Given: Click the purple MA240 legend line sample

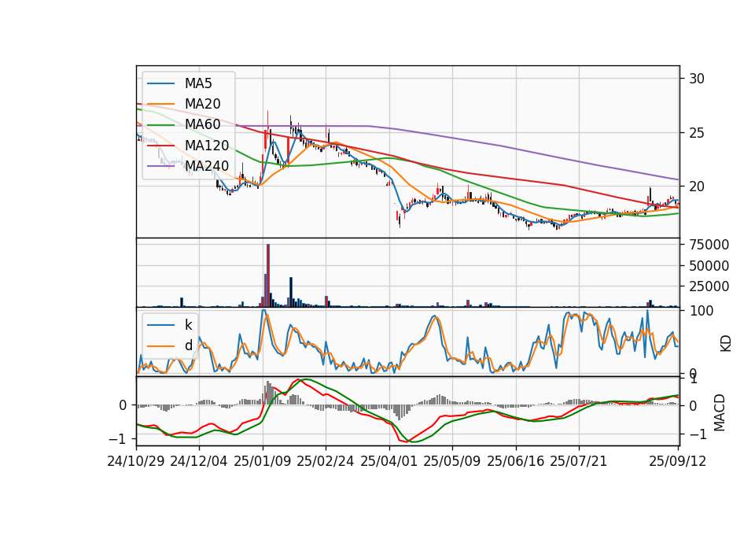Looking at the screenshot, I should pyautogui.click(x=160, y=166).
